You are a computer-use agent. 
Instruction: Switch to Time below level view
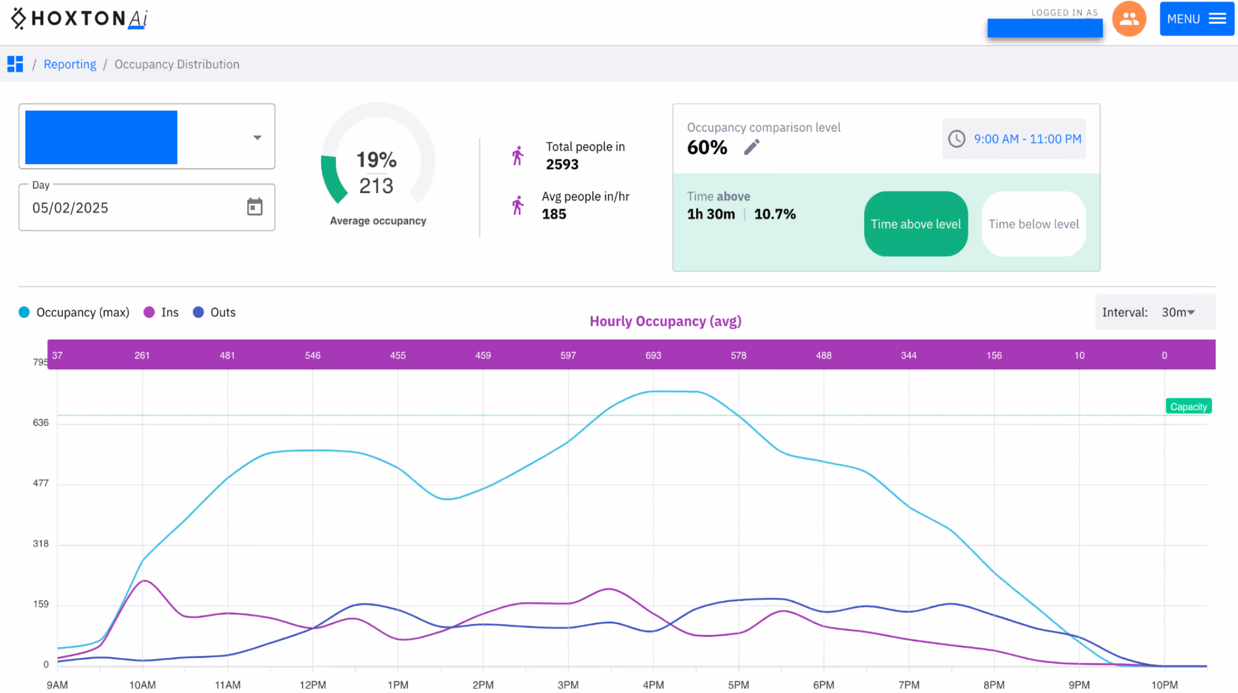point(1033,224)
